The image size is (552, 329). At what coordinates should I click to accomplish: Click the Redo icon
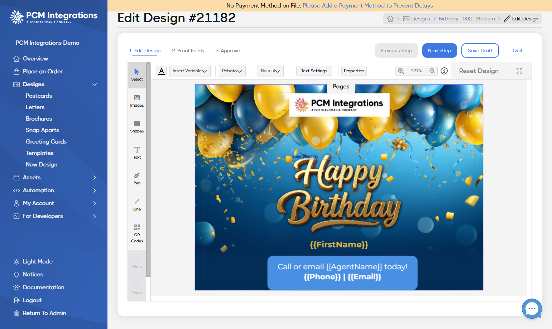click(137, 286)
